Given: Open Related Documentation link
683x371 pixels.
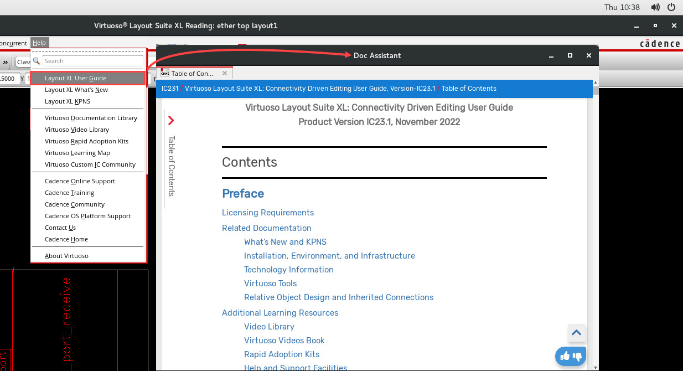Looking at the screenshot, I should point(267,228).
